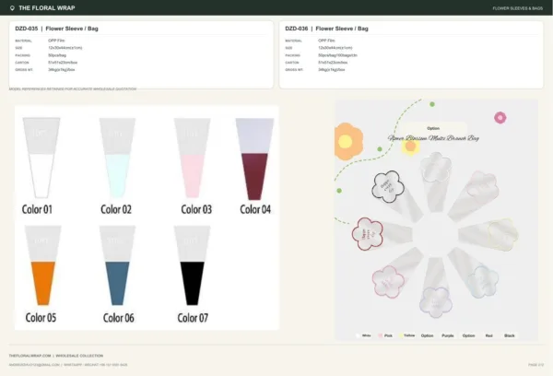Select the Color 05 orange sleeve
Screen dimensions: 553x376
point(42,265)
